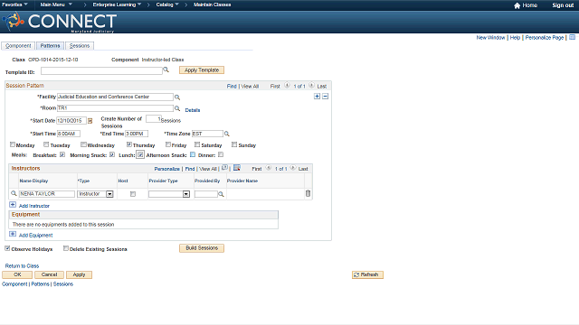This screenshot has width=579, height=325.
Task: Toggle Wednesday checkbox
Action: tap(83, 144)
